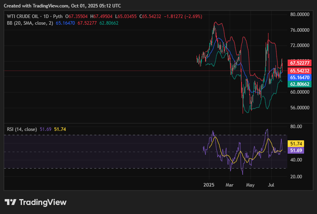The height and width of the screenshot is (214, 317).
Task: Click the red 65.54232 last price tag
Action: pos(299,71)
